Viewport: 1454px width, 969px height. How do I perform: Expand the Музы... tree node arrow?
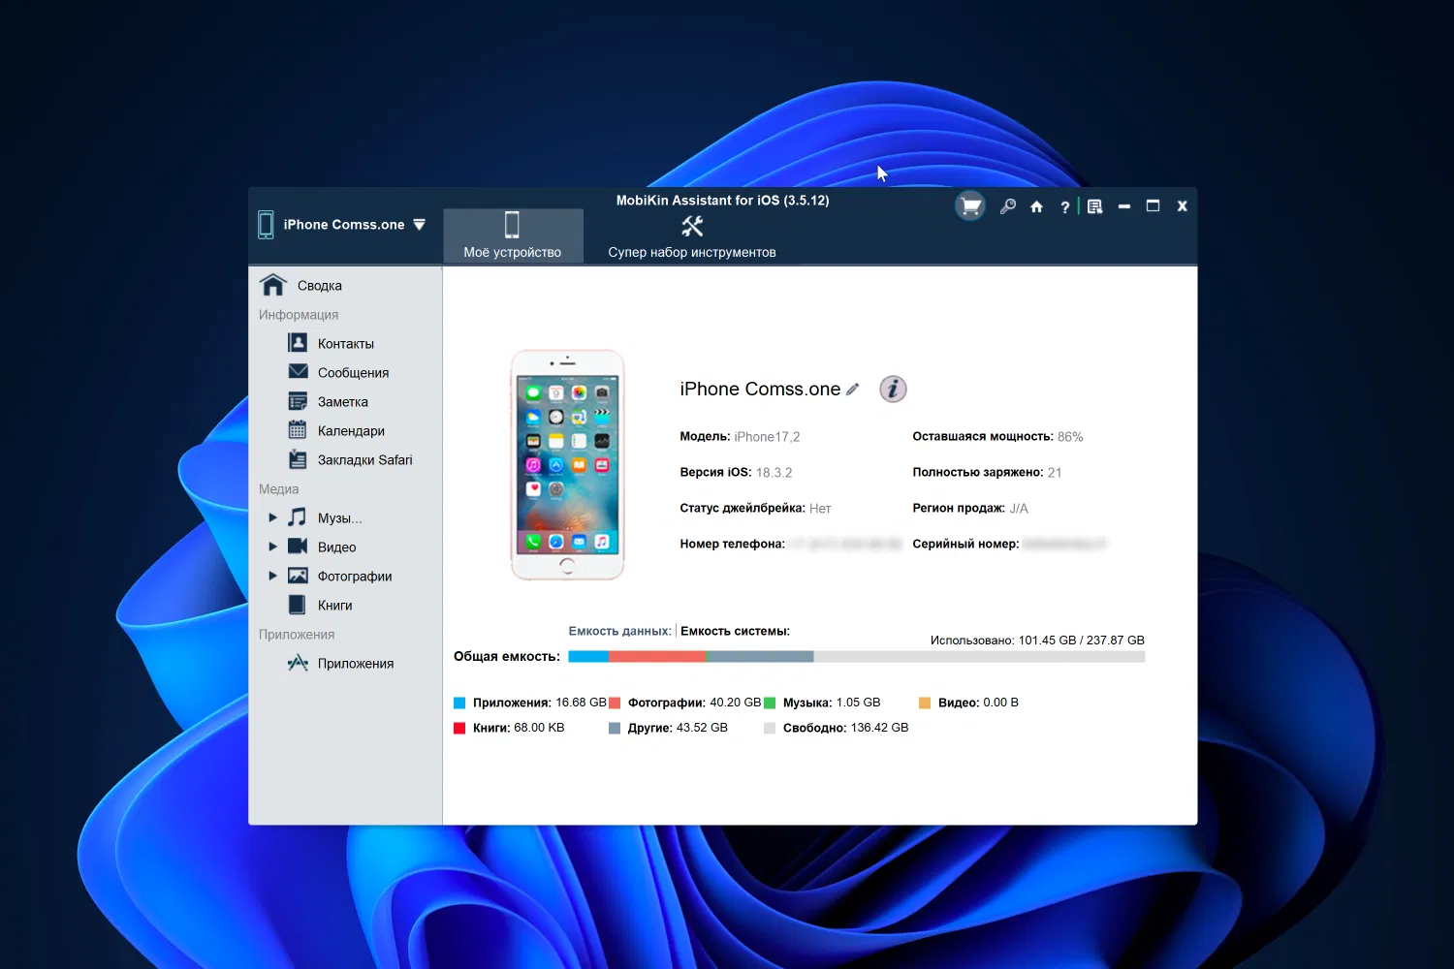click(272, 517)
